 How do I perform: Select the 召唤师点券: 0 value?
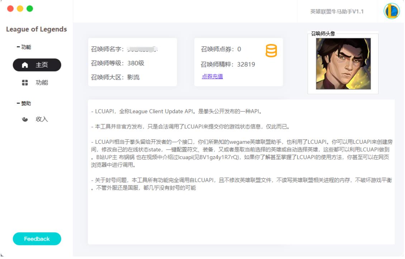tap(221, 49)
